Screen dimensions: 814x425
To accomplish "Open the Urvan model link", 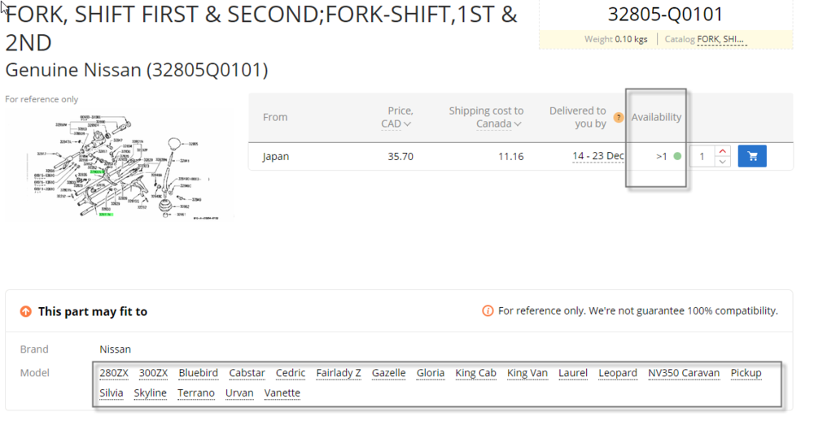I will pyautogui.click(x=239, y=392).
